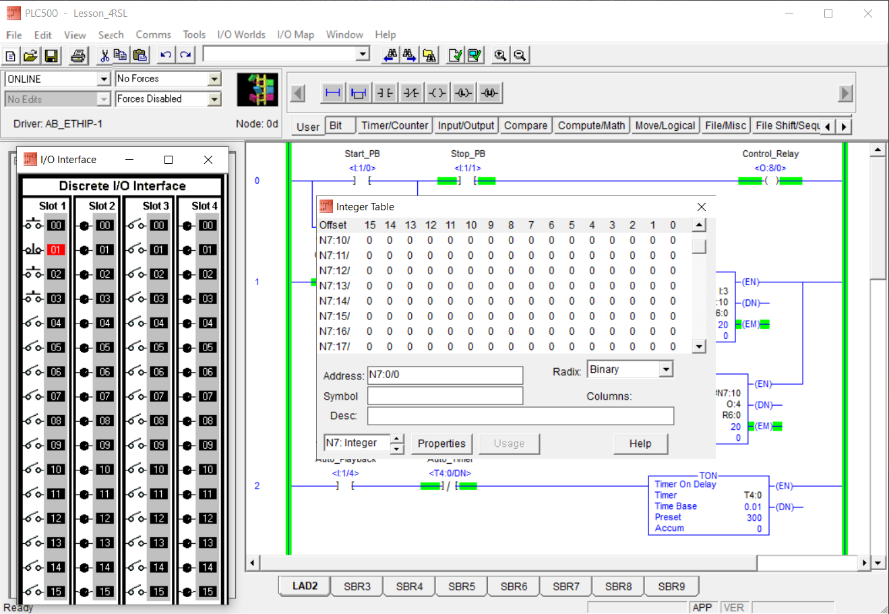
Task: Click the ladder horizontal scrollbar right arrow
Action: (865, 562)
